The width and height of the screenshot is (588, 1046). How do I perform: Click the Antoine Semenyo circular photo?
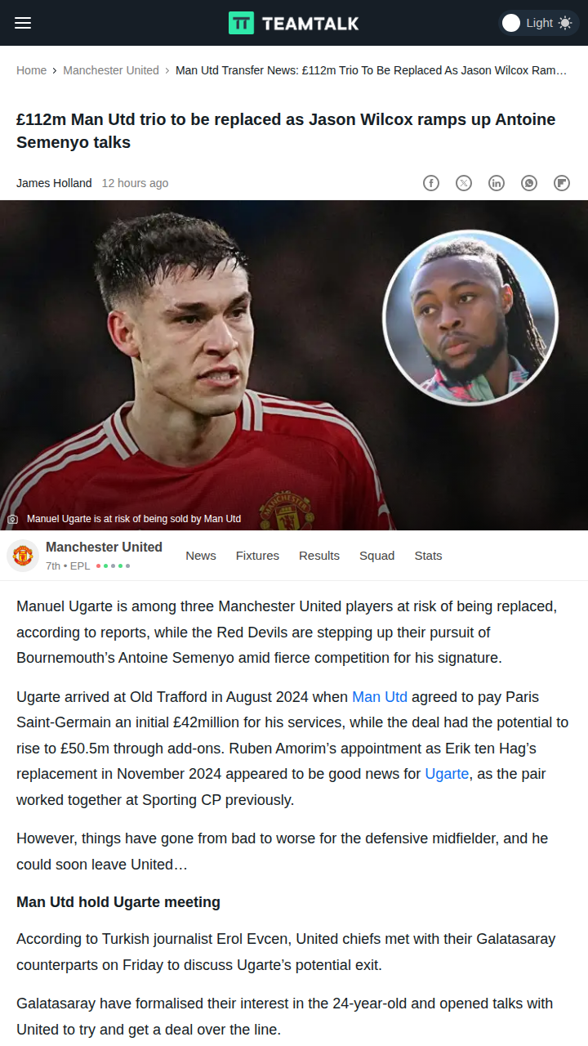[470, 318]
